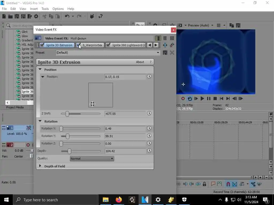The image size is (274, 205).
Task: Toggle Loop Playback button
Action: pyautogui.click(x=190, y=99)
